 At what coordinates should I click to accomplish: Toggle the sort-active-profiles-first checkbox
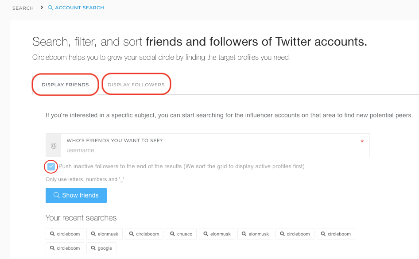click(x=50, y=166)
